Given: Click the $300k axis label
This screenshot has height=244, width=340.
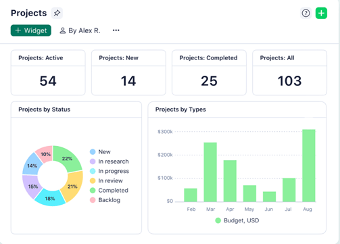Looking at the screenshot, I should tap(165, 132).
